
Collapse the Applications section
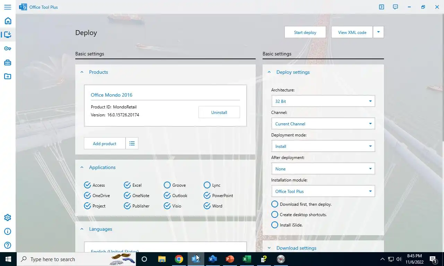click(82, 167)
